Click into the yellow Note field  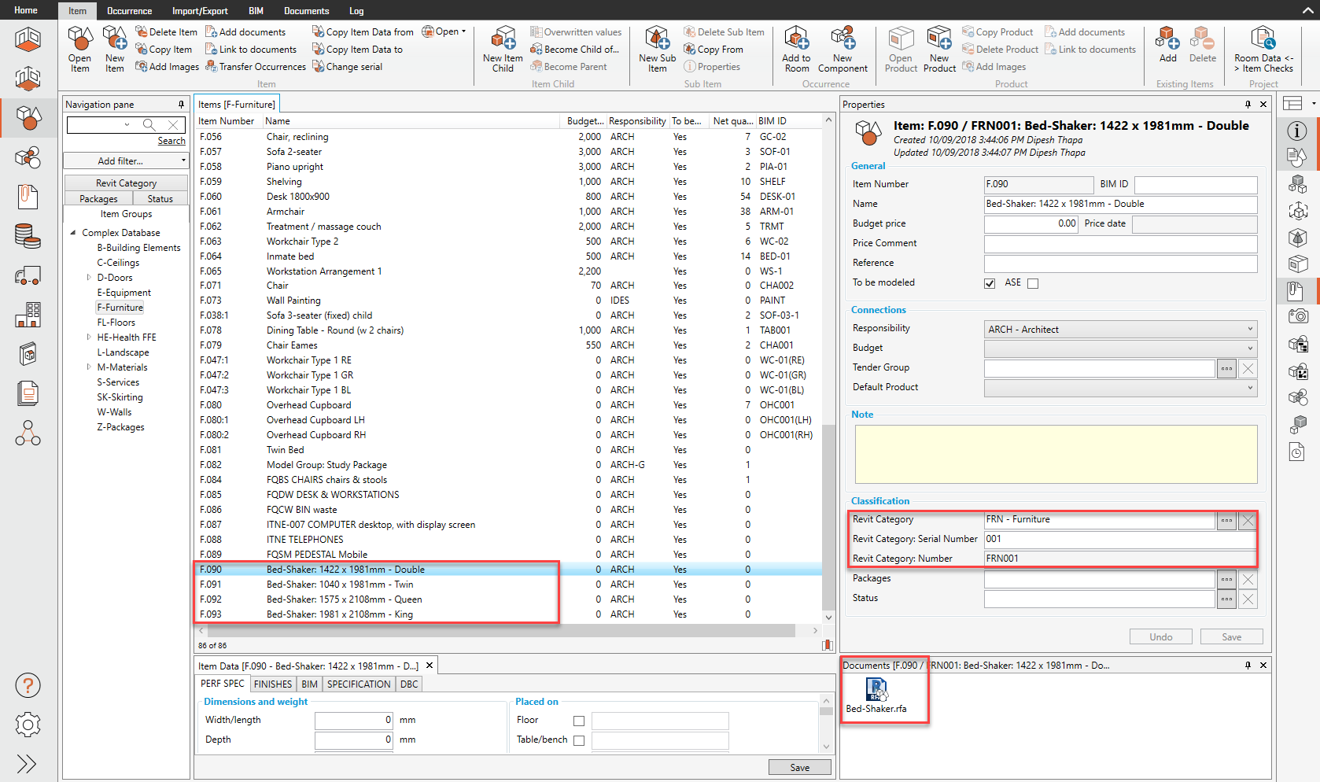[x=1056, y=454]
